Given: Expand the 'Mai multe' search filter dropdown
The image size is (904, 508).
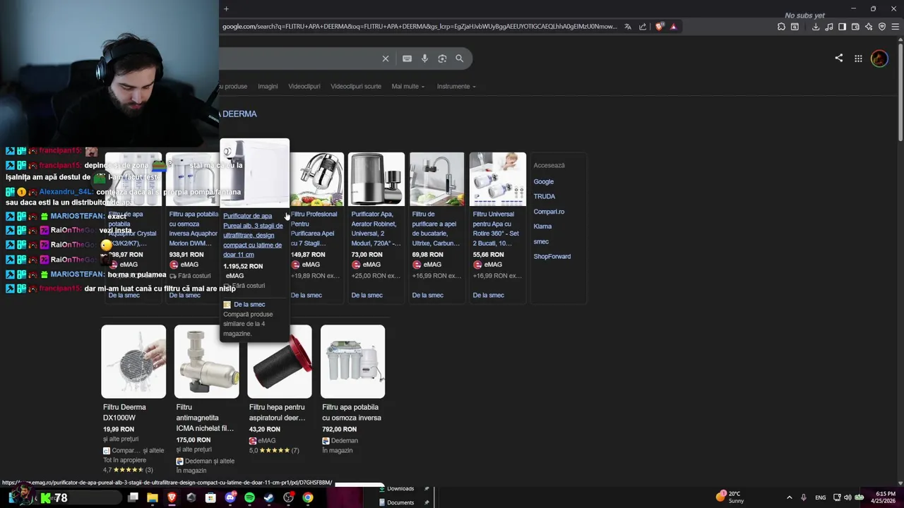Looking at the screenshot, I should coord(408,86).
